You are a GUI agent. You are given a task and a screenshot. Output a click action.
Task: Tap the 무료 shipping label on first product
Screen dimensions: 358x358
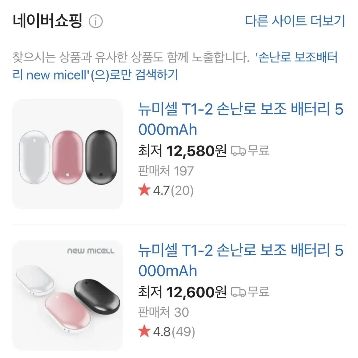pos(259,151)
